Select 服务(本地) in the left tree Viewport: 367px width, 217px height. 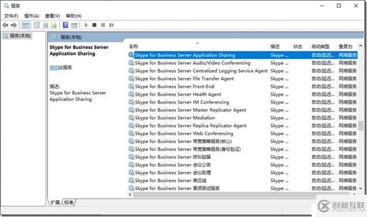[20, 36]
